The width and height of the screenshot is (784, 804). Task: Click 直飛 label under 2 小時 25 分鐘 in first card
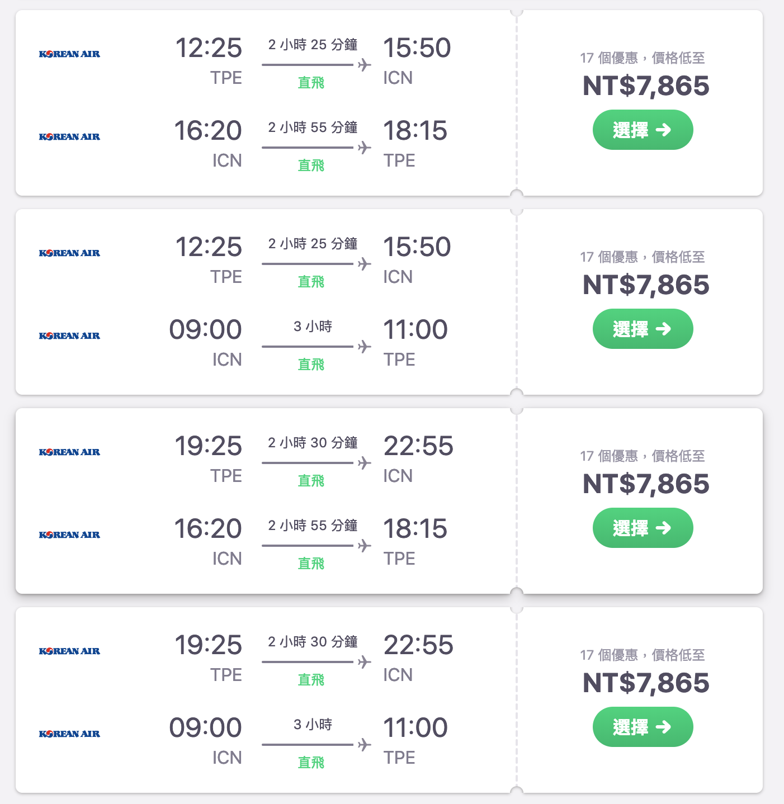click(x=311, y=83)
